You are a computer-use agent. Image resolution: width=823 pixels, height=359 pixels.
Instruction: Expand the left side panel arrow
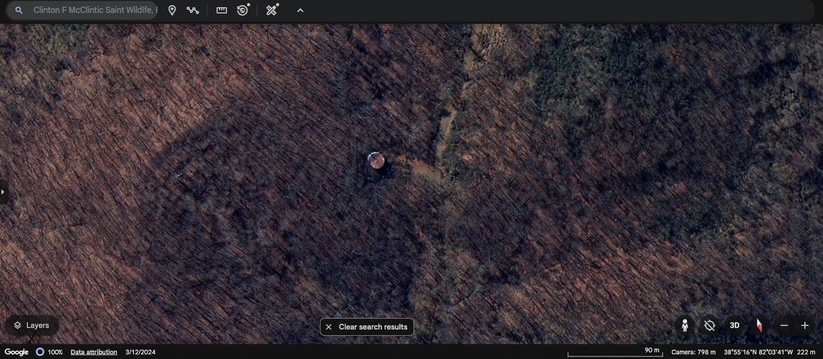pyautogui.click(x=3, y=192)
